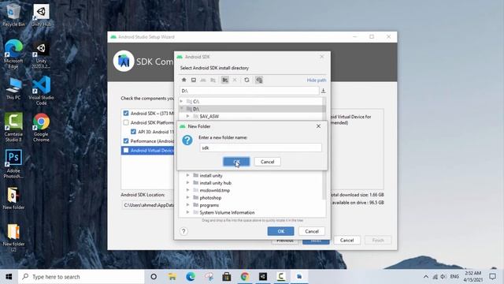Click the New Folder toolbar icon
504x284 pixels.
[224, 80]
